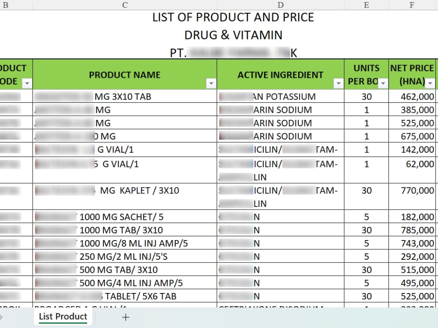This screenshot has width=438, height=328.
Task: Select cell with price 62,000
Action: 412,170
